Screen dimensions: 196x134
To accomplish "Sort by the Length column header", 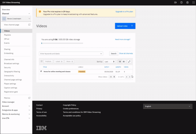I will pos(118,67).
